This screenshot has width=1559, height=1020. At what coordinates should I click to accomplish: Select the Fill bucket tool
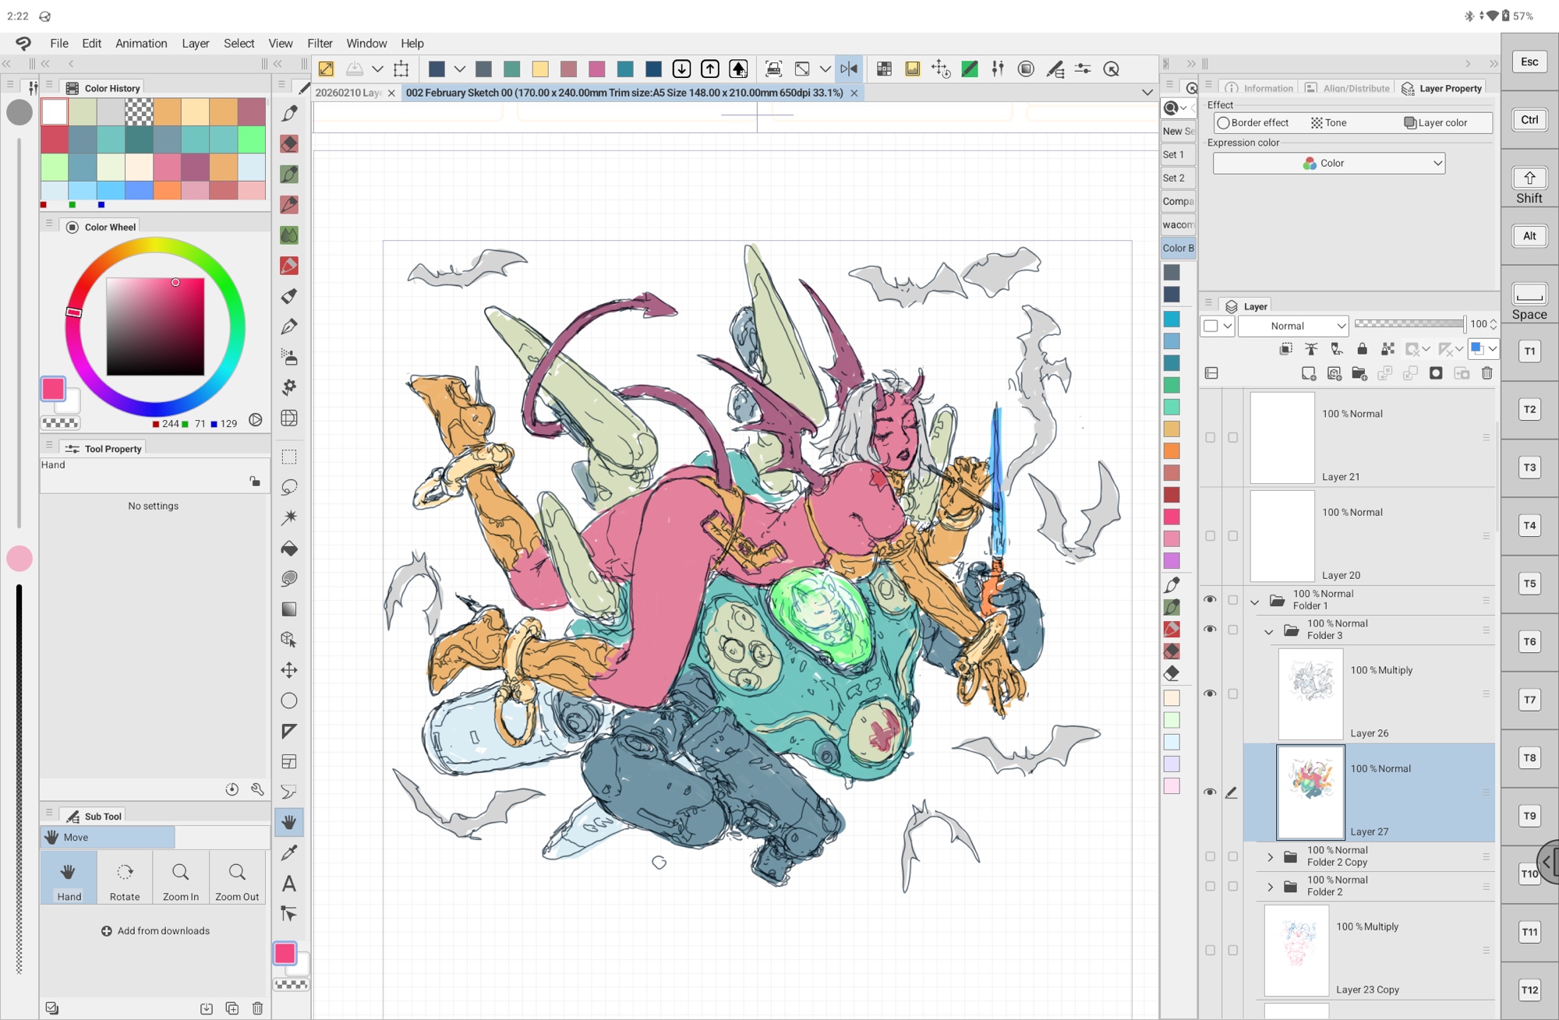289,549
